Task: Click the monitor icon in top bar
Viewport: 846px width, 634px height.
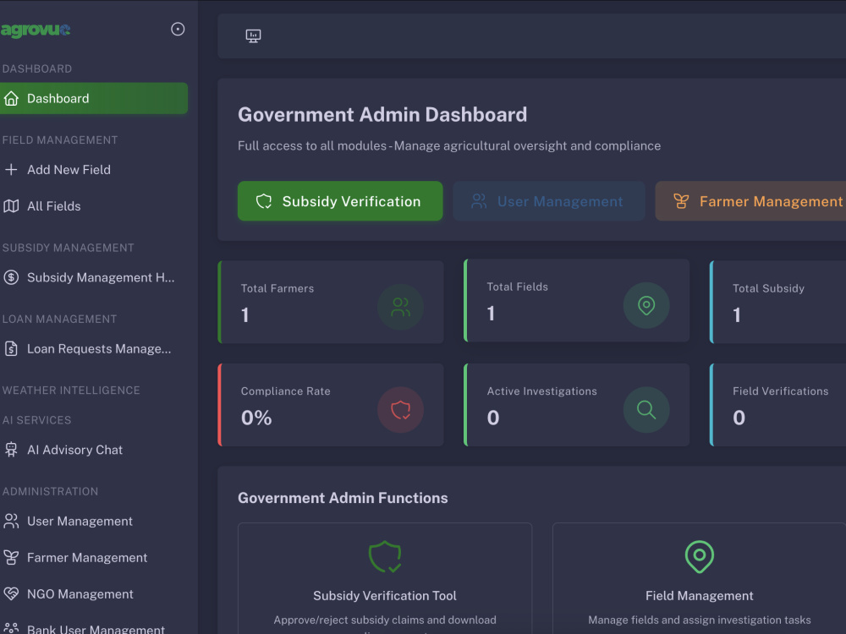Action: 253,36
